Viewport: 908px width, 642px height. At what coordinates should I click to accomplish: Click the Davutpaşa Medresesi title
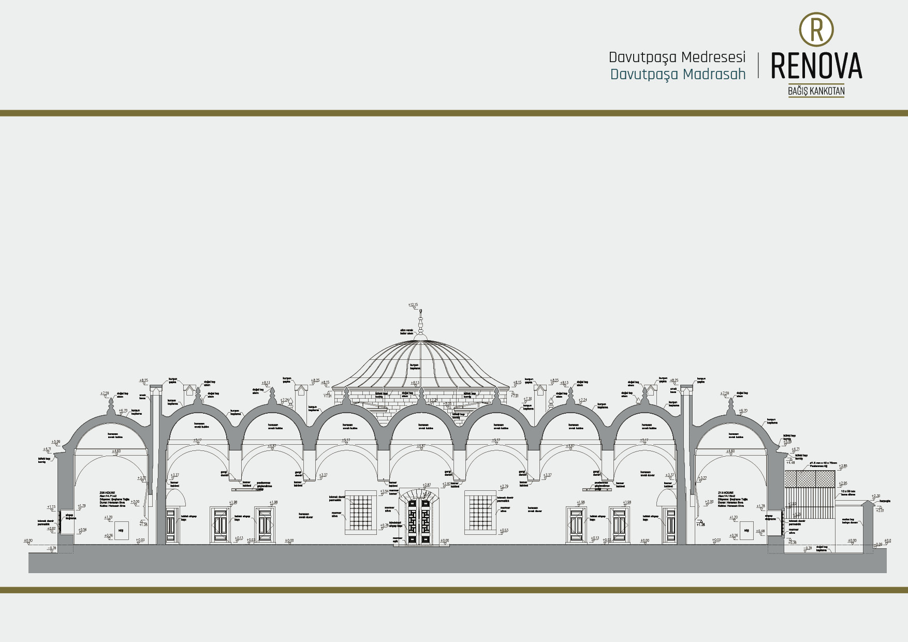677,57
